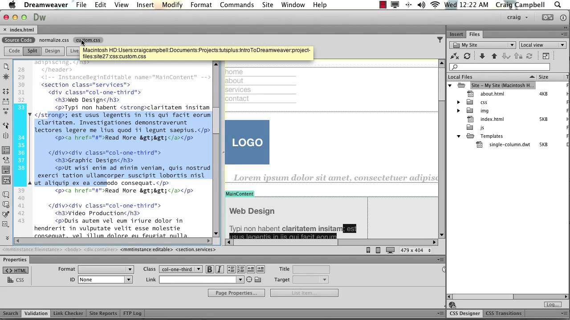Switch to the Insert panel tab
Viewport: 570px width, 320px height.
(456, 34)
